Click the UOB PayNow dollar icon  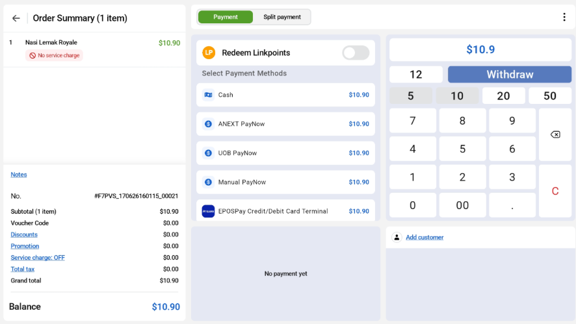[208, 153]
